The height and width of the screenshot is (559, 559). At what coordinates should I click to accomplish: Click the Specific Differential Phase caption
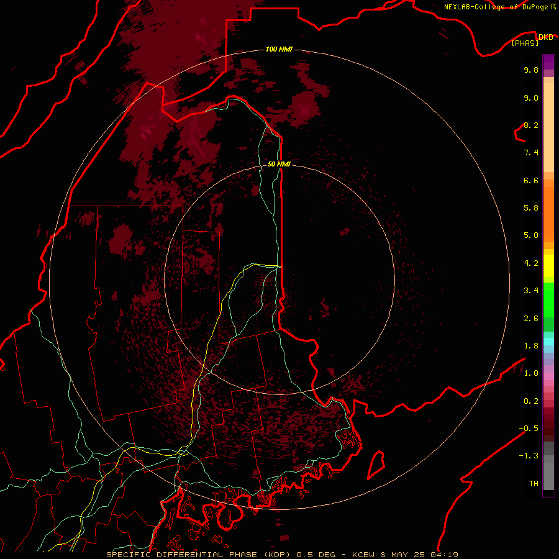pos(282,555)
